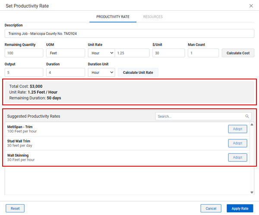
Task: Edit the Remaining Quantity field
Action: tap(24, 53)
